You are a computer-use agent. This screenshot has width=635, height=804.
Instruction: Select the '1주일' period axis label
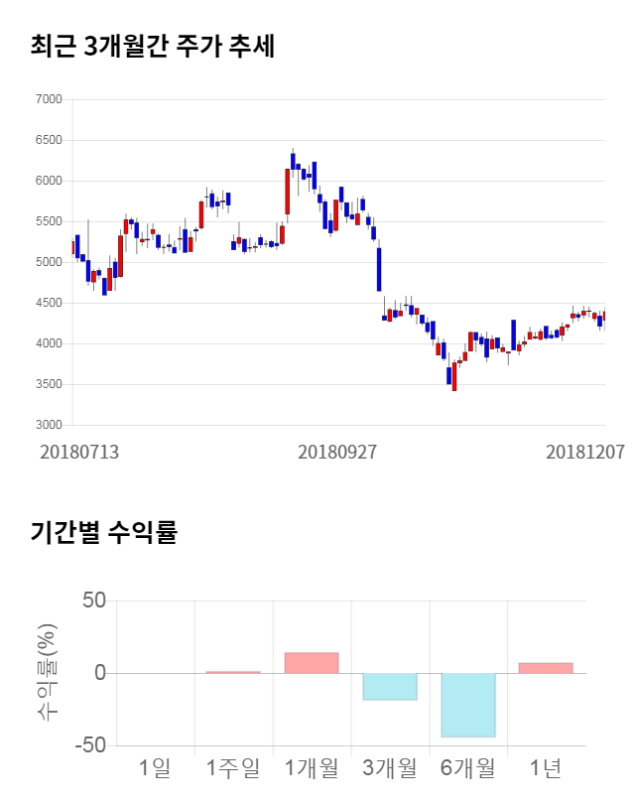click(233, 767)
